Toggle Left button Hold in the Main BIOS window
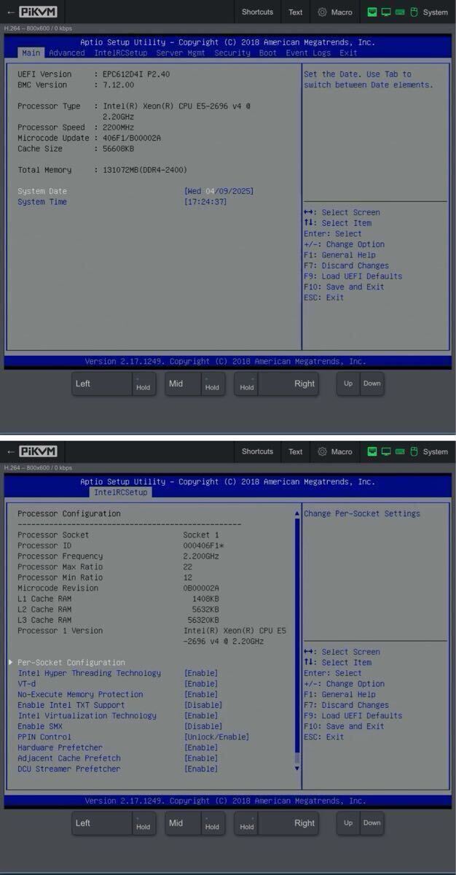Image resolution: width=456 pixels, height=875 pixels. coord(144,384)
